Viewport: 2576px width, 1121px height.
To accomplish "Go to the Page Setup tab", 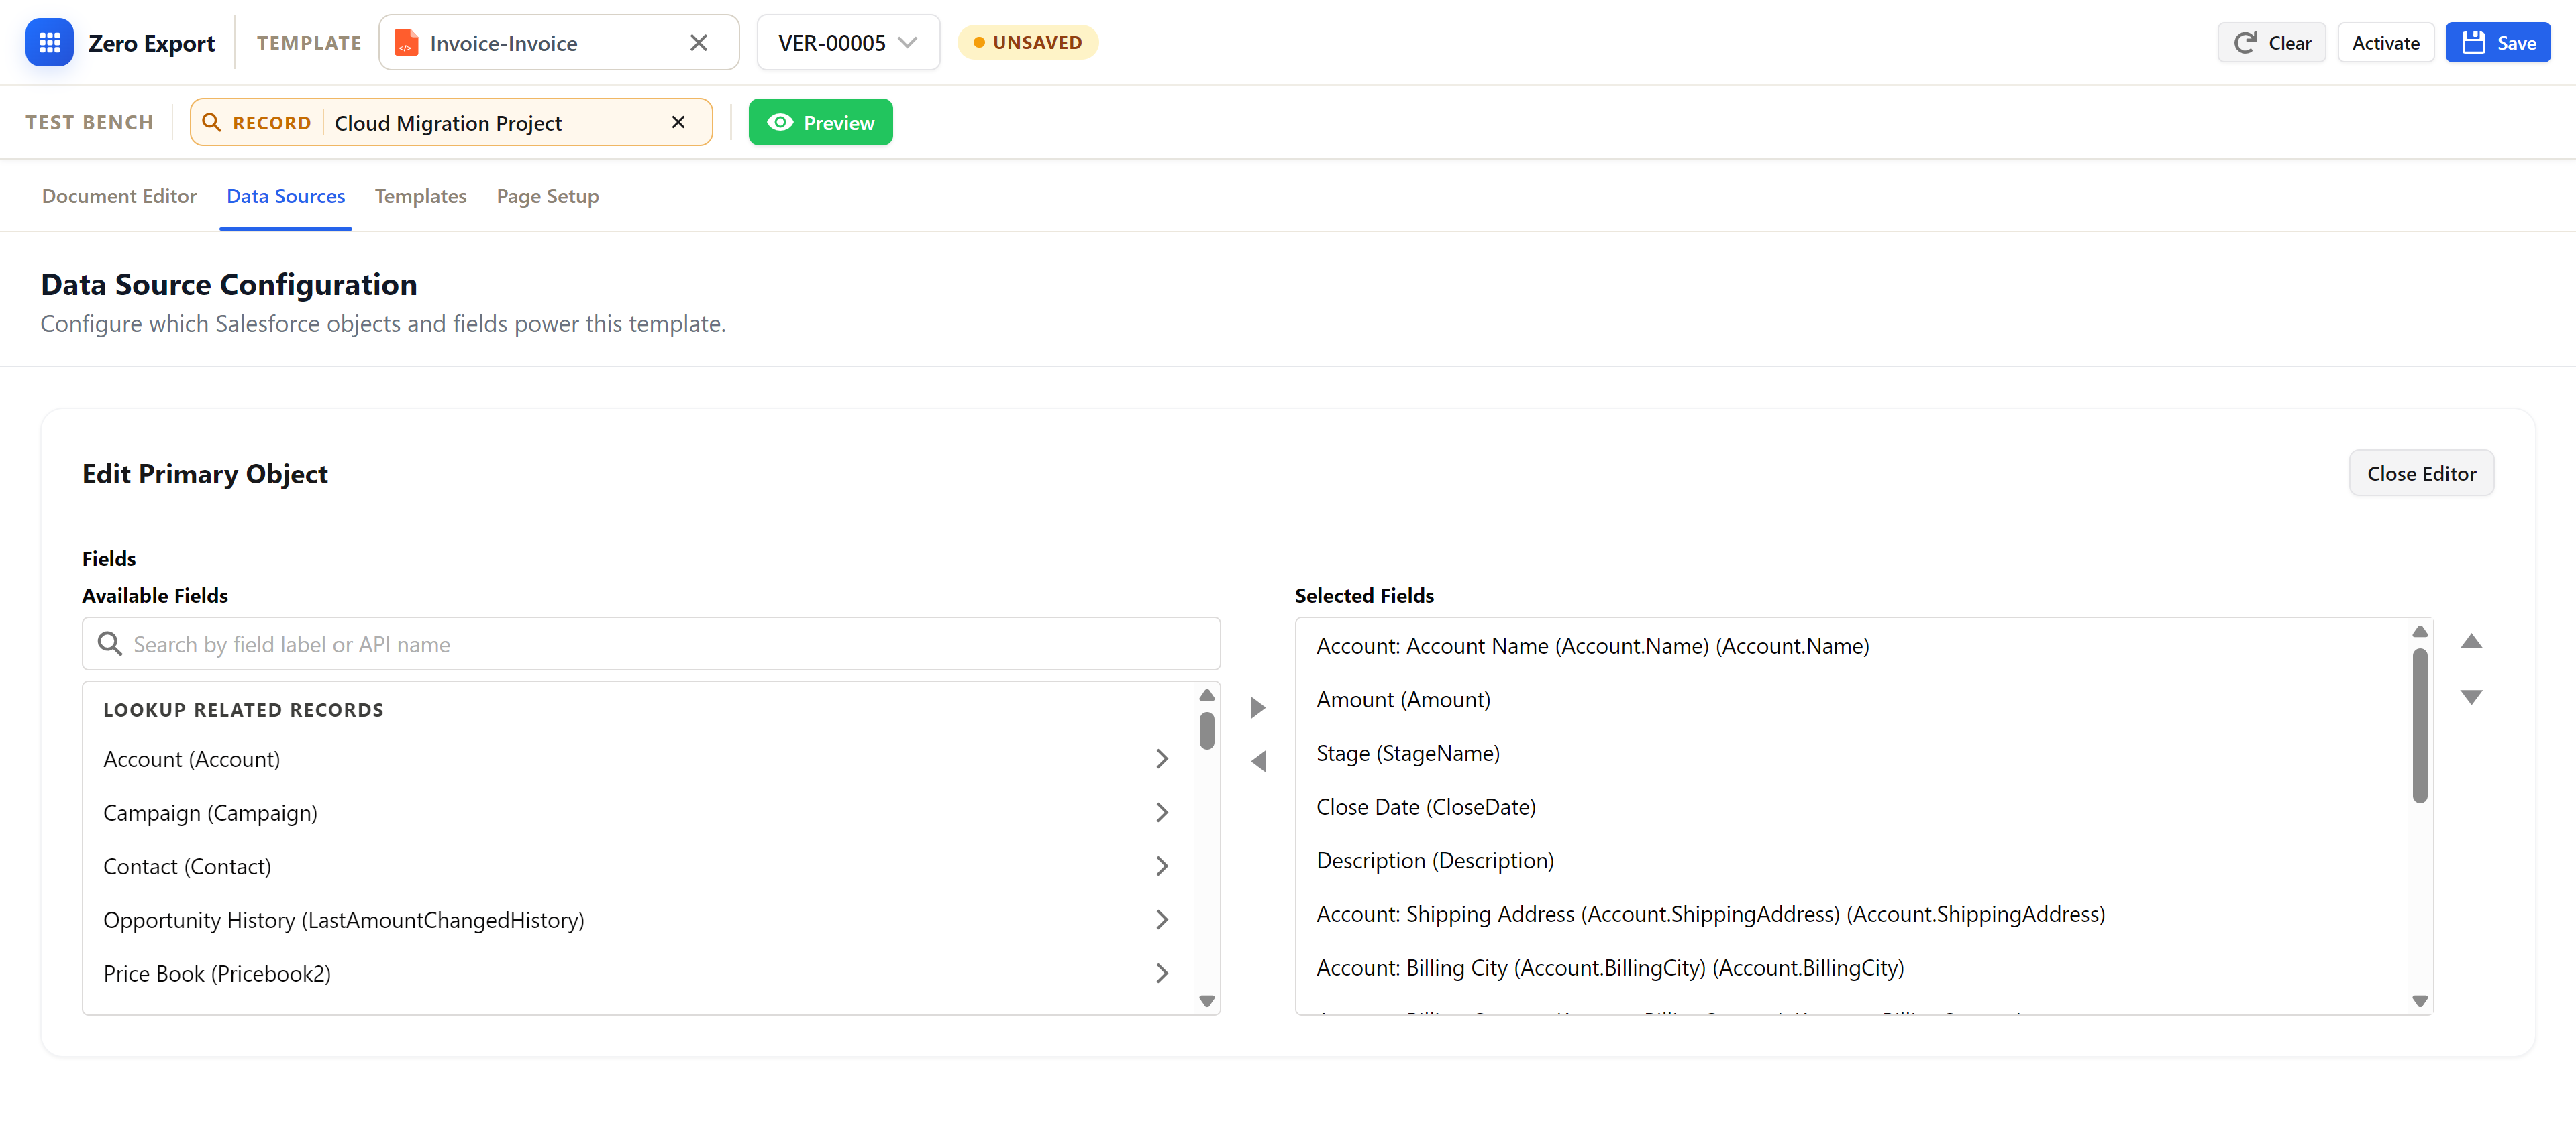I will tap(548, 197).
